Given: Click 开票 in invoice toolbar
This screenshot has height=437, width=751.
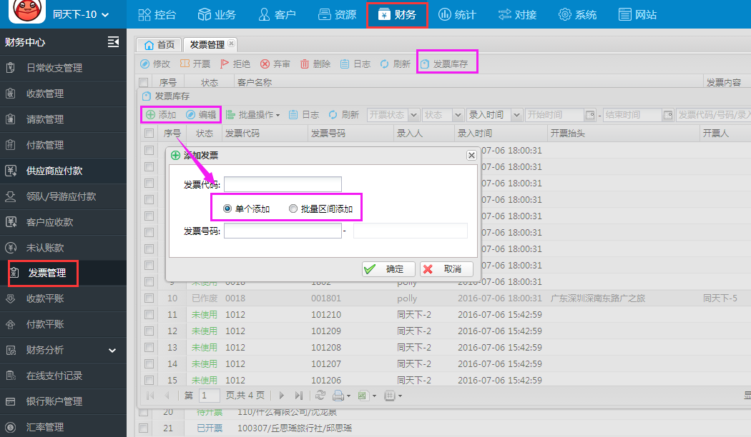Looking at the screenshot, I should (x=195, y=64).
